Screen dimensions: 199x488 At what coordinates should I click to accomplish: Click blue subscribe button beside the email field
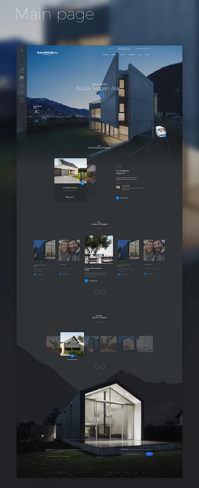(x=149, y=454)
